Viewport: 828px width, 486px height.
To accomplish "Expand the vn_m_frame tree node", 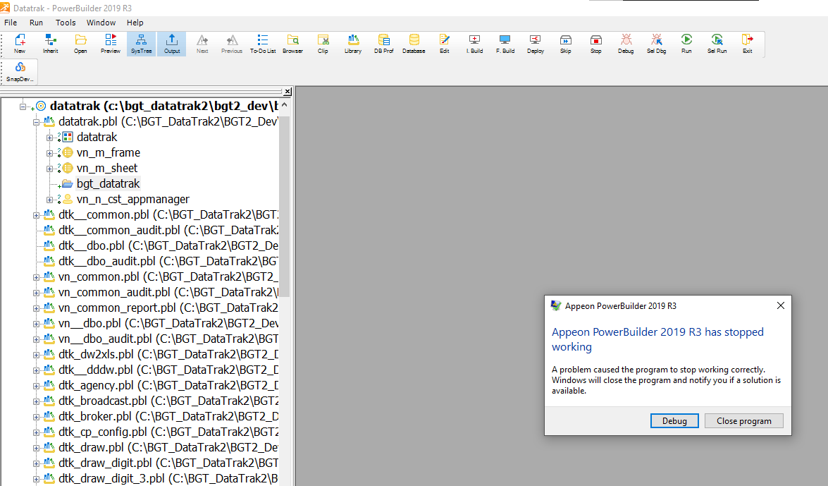I will (50, 153).
